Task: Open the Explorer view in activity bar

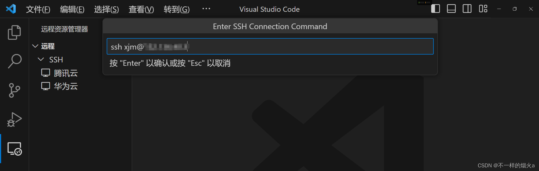Action: 14,32
